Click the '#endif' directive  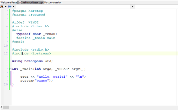pyautogui.click(x=18, y=42)
